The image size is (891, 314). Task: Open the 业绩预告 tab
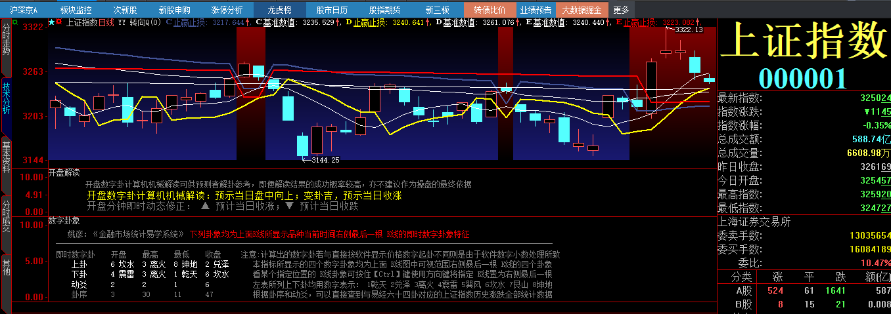(x=536, y=10)
